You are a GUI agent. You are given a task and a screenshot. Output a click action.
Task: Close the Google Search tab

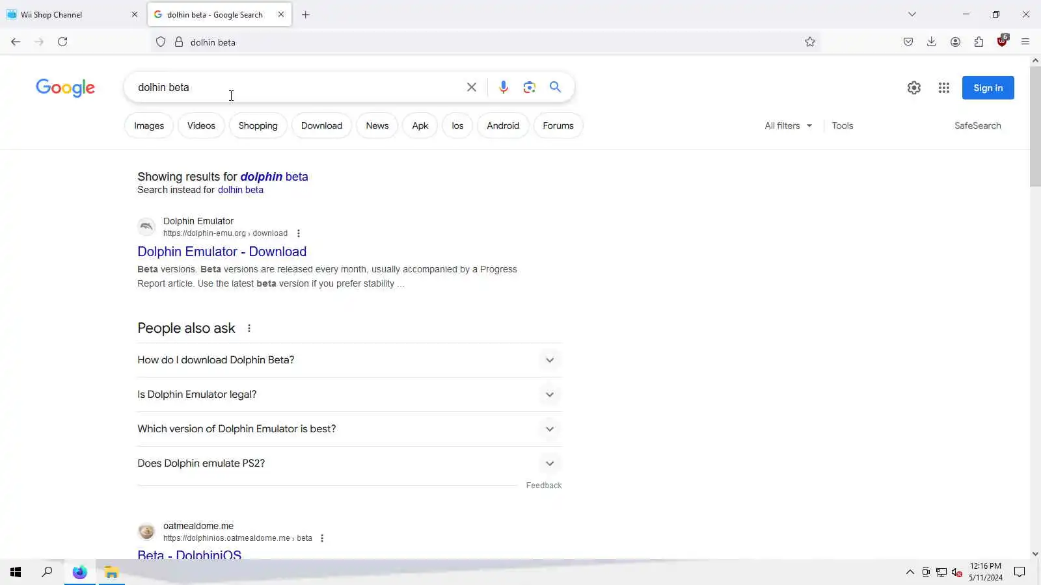281,14
